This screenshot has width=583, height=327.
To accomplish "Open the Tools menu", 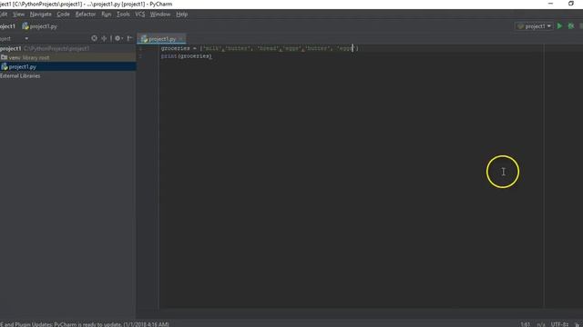I will 123,15.
